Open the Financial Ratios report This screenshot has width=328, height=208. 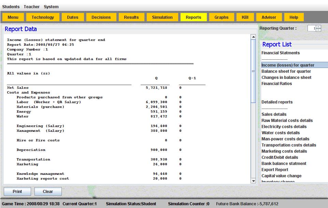(x=276, y=84)
